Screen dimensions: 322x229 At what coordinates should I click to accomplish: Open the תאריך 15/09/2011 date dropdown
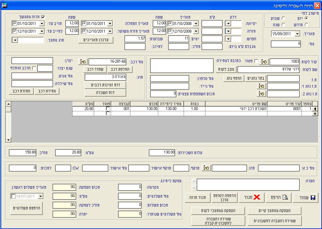(297, 34)
